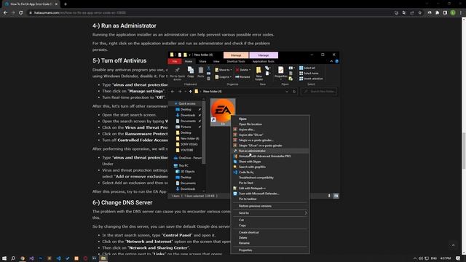Switch to the View ribbon tab
The image size is (466, 262).
tap(216, 61)
